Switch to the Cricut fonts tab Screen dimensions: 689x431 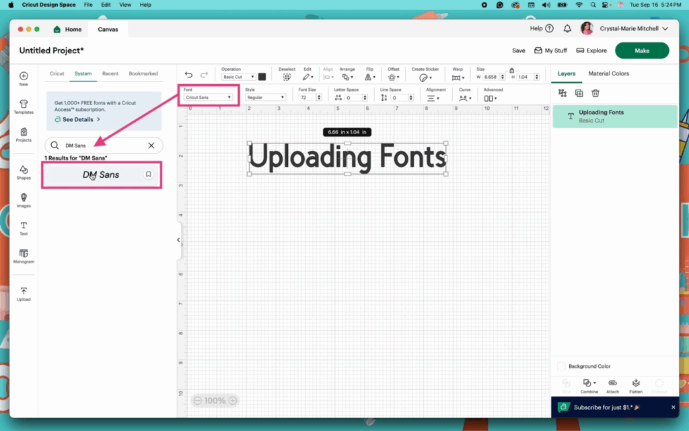coord(57,73)
